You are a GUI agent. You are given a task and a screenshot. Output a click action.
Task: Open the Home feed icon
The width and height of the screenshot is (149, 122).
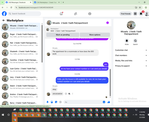tap(61, 14)
